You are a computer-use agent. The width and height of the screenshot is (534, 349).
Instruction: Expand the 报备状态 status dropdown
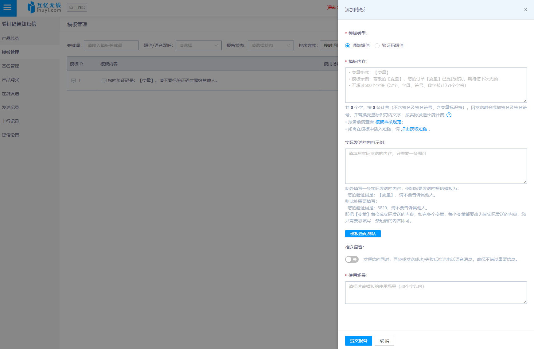271,45
